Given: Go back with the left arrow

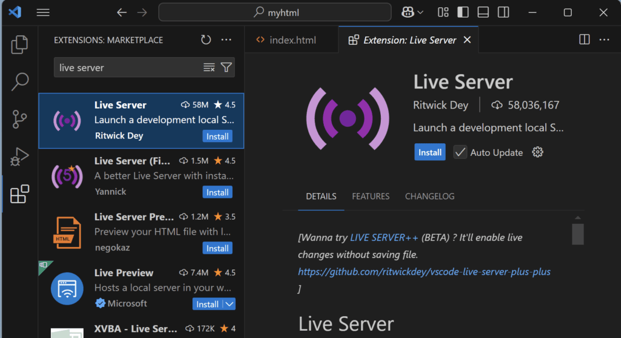Looking at the screenshot, I should pos(121,13).
